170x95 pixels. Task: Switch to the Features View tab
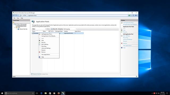pyautogui.click(x=35, y=74)
